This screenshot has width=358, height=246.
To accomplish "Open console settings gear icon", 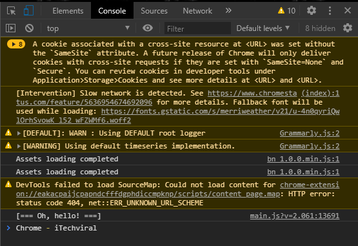I will (348, 28).
